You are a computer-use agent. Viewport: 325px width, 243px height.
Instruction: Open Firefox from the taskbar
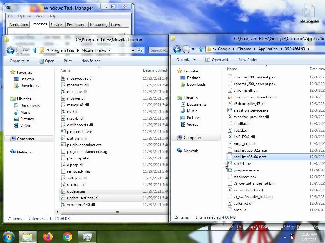[x=48, y=237]
